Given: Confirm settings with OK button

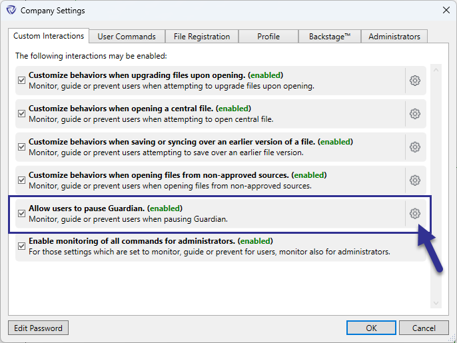Looking at the screenshot, I should click(x=371, y=328).
